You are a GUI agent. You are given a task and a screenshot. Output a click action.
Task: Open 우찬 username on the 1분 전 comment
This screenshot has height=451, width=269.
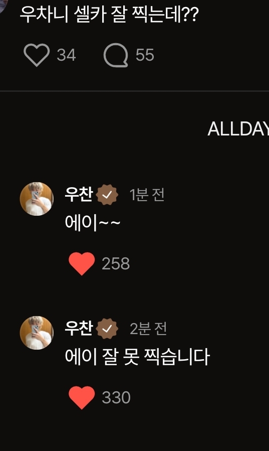[x=79, y=195]
